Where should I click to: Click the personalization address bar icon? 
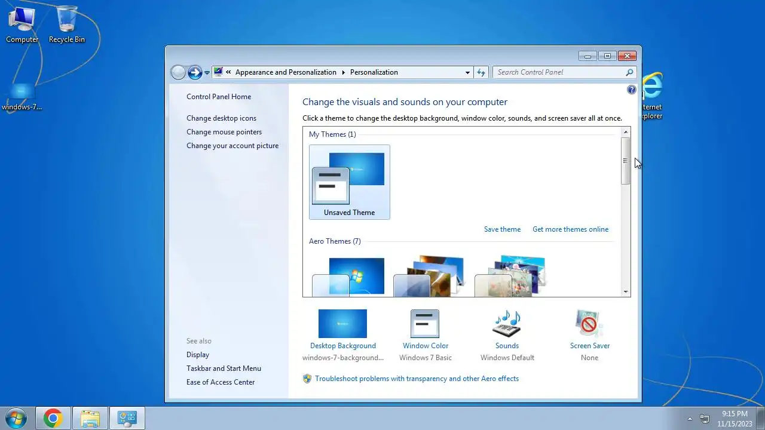click(218, 72)
